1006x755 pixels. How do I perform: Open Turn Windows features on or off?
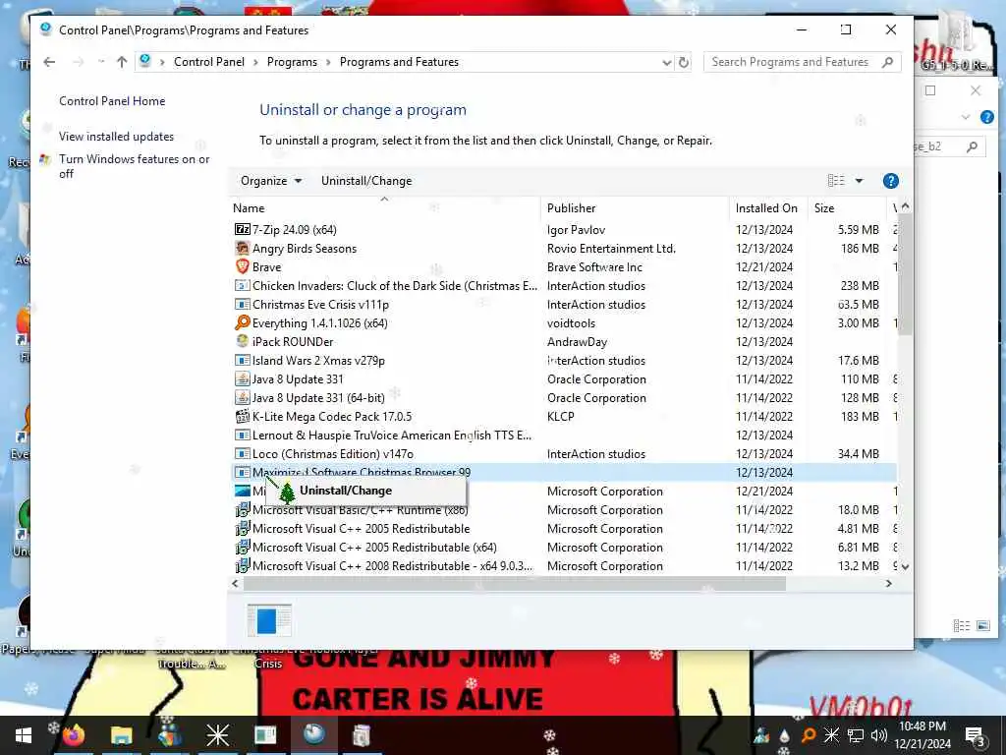click(134, 166)
